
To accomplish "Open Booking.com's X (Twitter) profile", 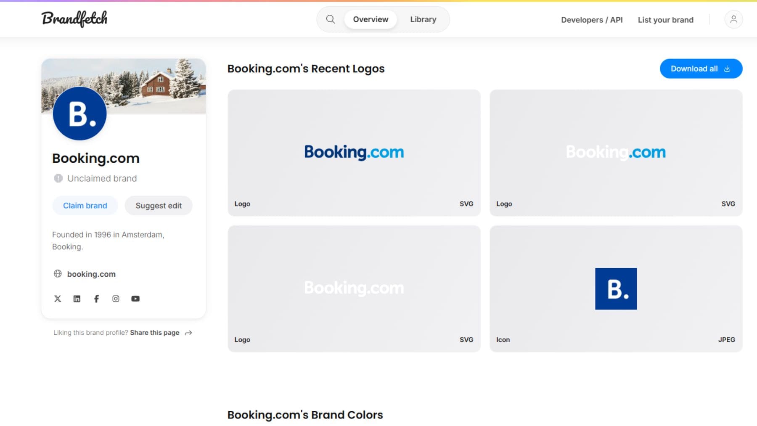I will [x=58, y=299].
